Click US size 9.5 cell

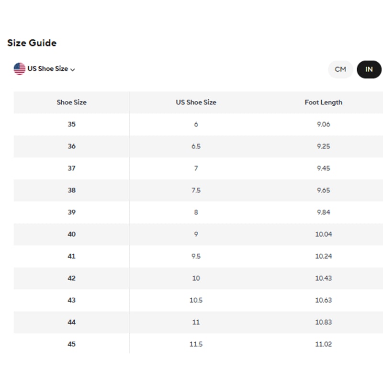[x=196, y=257]
